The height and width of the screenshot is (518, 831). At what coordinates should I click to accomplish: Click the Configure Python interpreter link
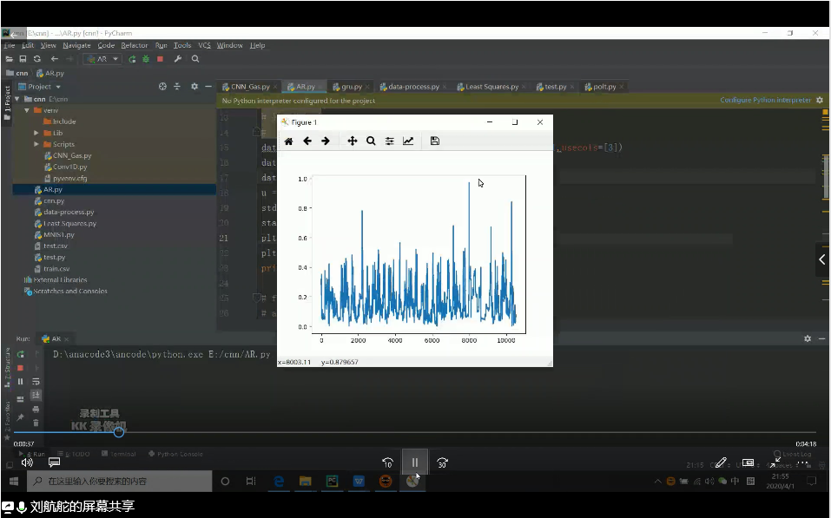point(765,101)
